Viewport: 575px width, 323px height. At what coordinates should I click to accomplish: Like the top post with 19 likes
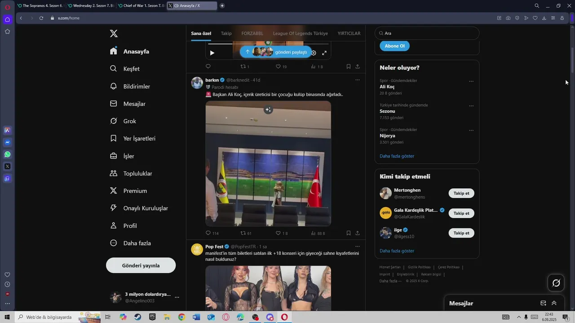[x=281, y=66]
